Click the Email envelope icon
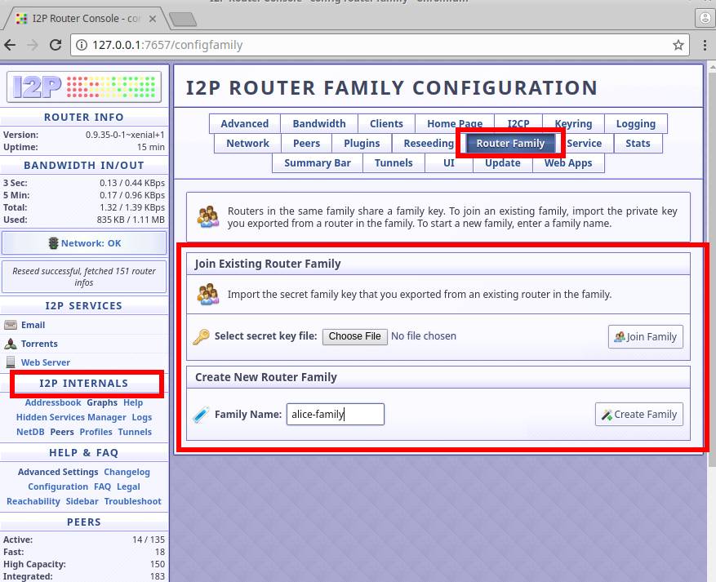The width and height of the screenshot is (716, 582). pyautogui.click(x=11, y=325)
